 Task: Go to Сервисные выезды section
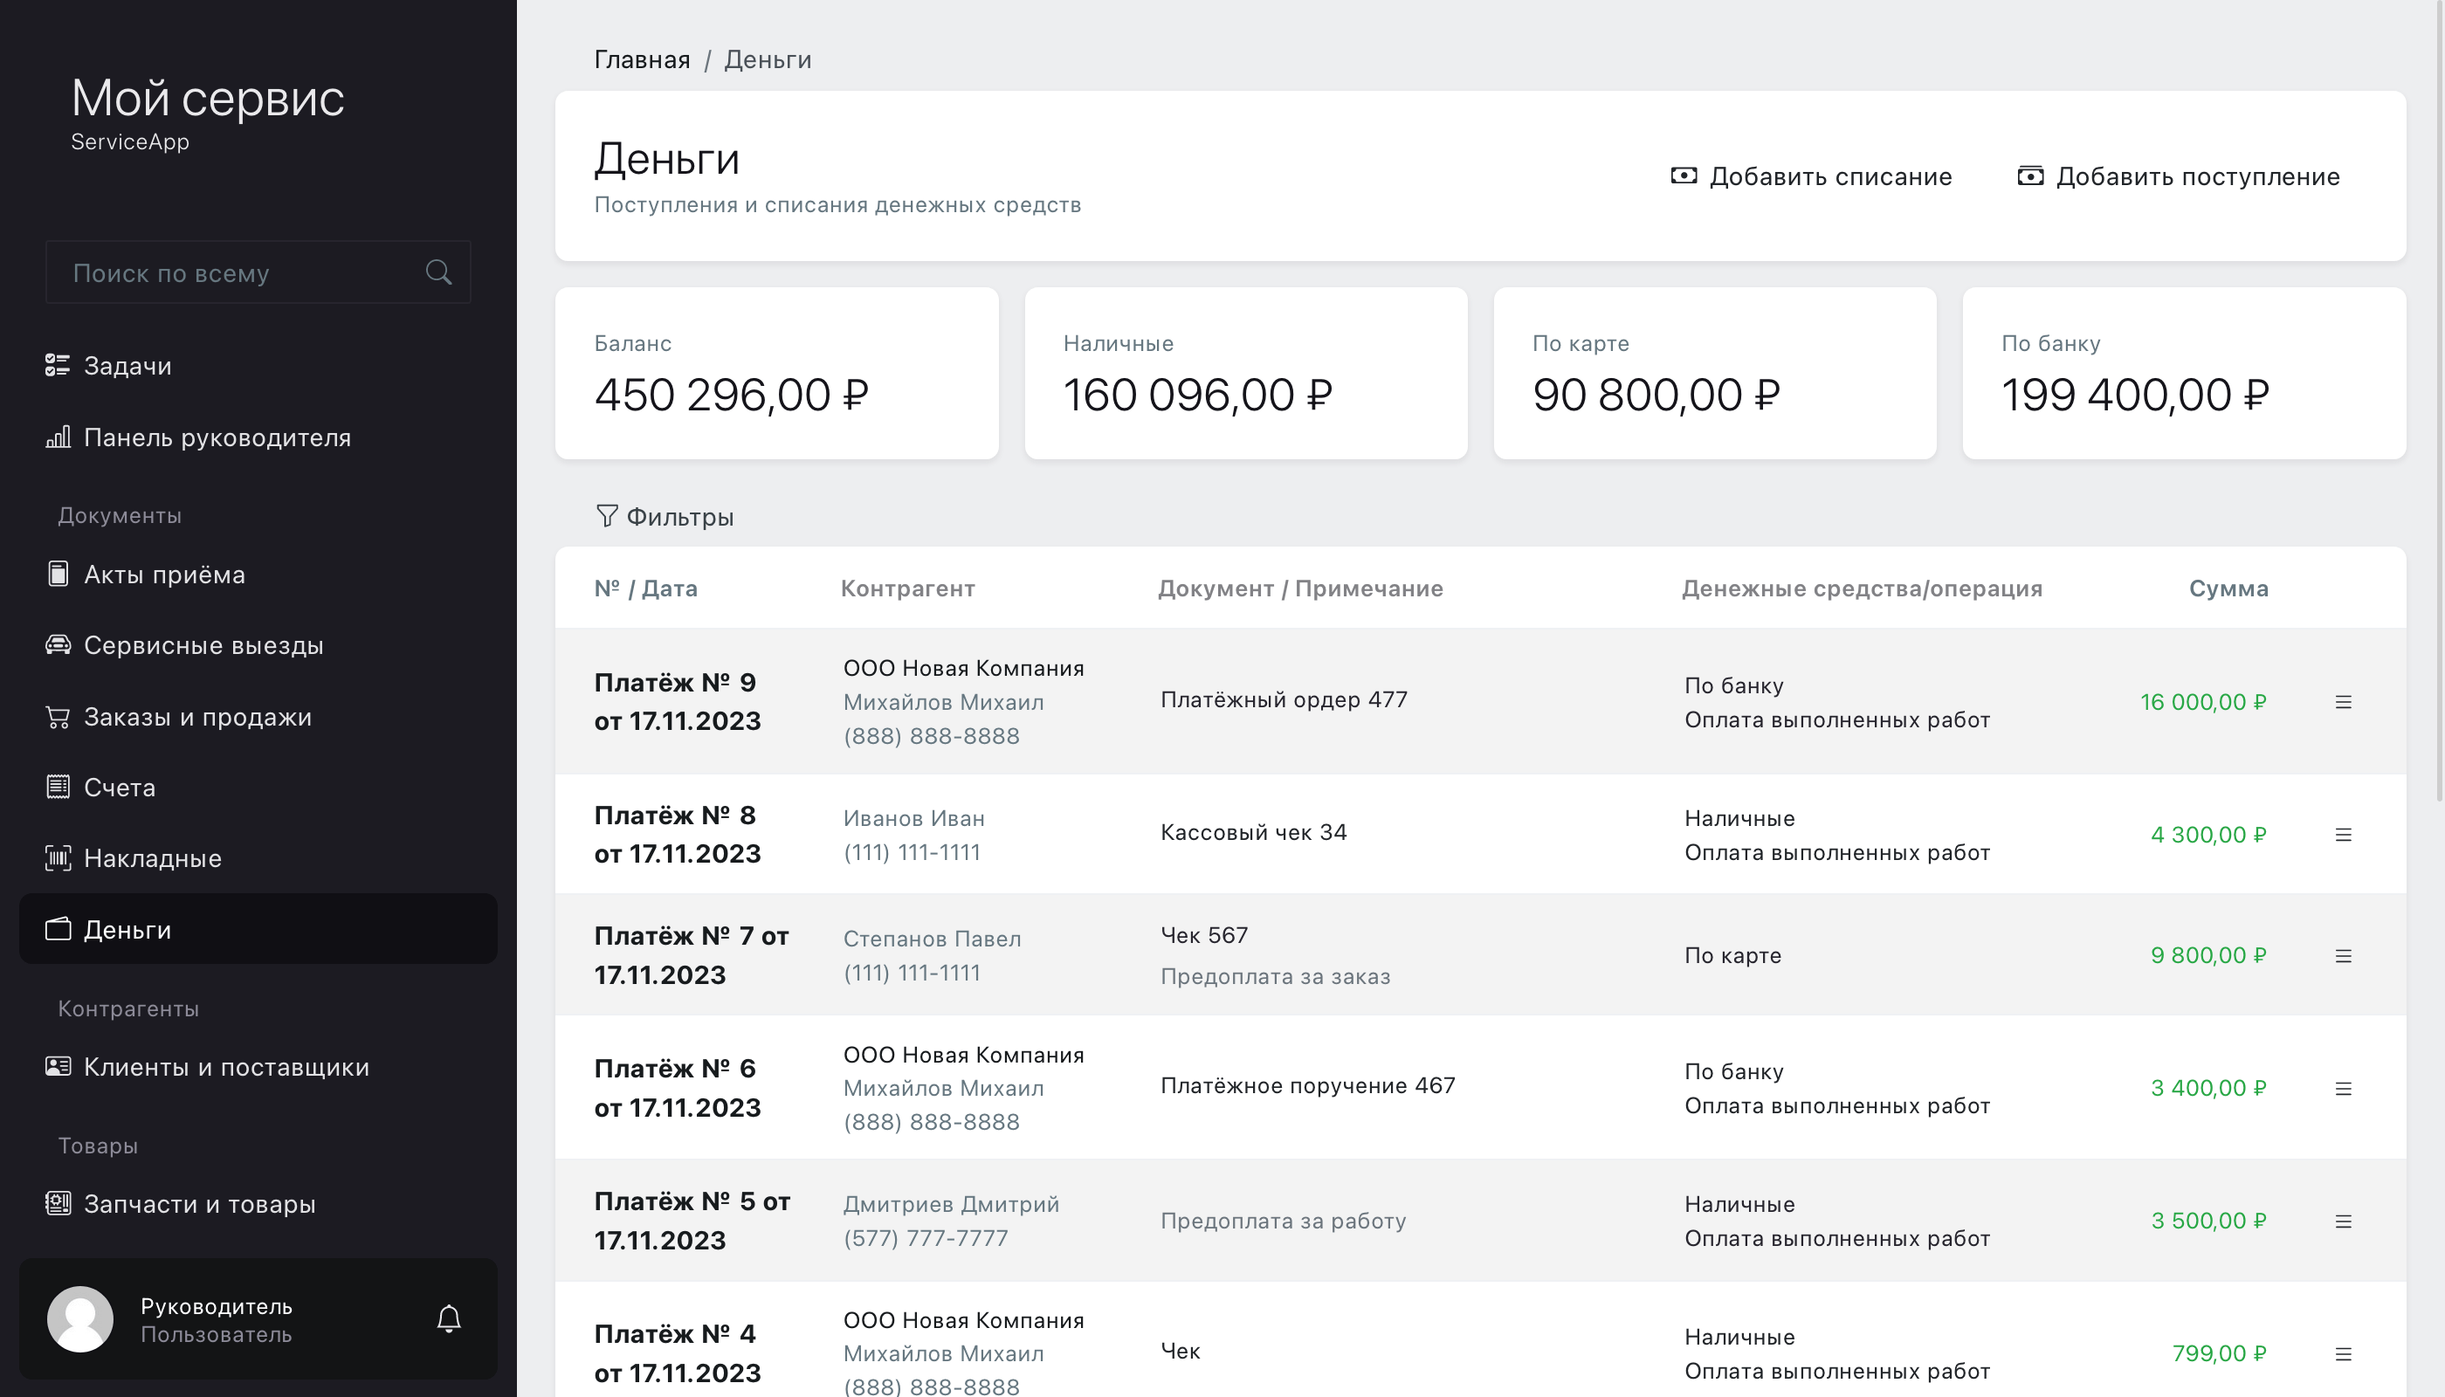coord(258,644)
